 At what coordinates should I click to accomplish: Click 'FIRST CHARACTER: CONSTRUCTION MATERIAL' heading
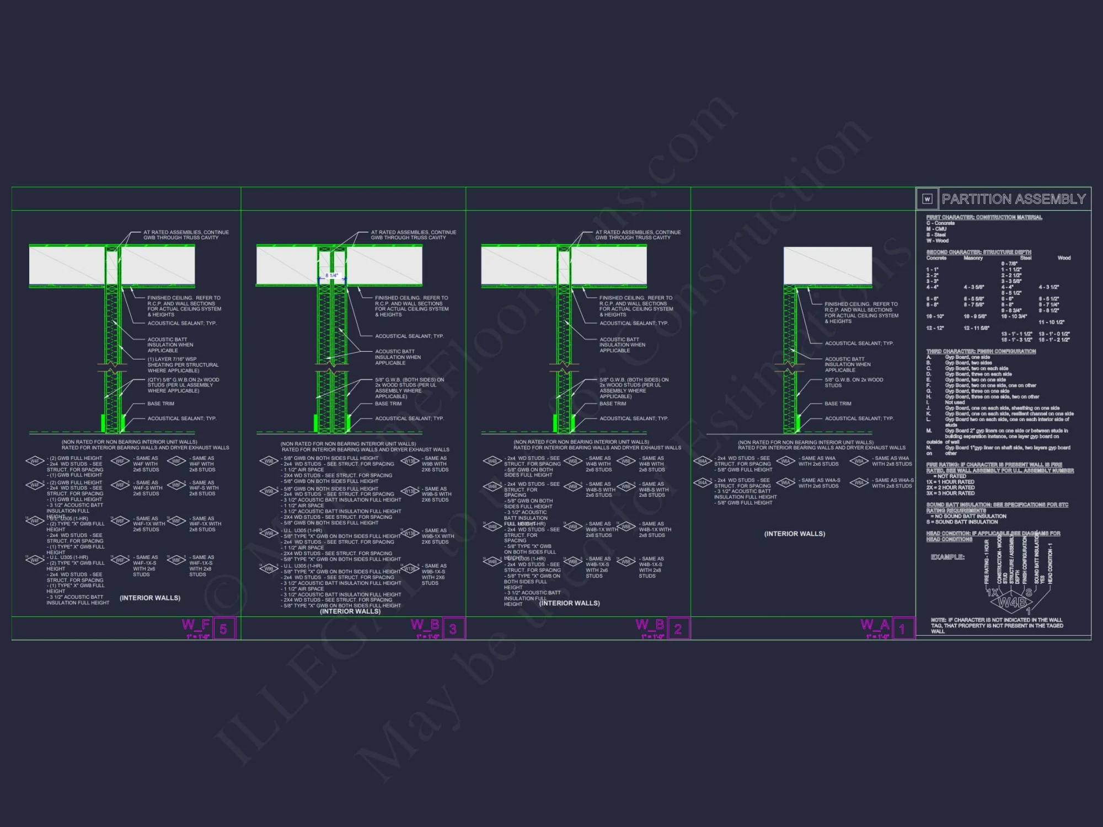point(984,217)
